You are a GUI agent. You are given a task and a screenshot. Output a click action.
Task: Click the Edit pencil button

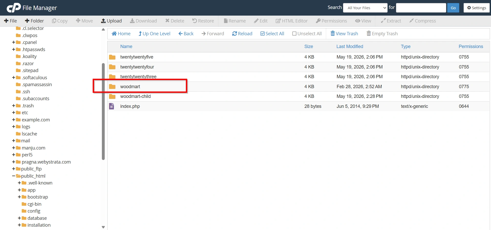click(261, 21)
